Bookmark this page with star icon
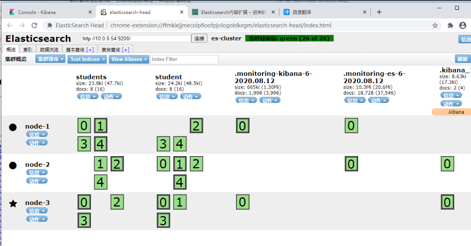 pos(435,26)
